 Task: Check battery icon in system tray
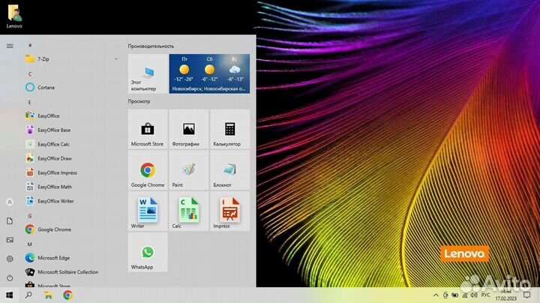click(455, 295)
